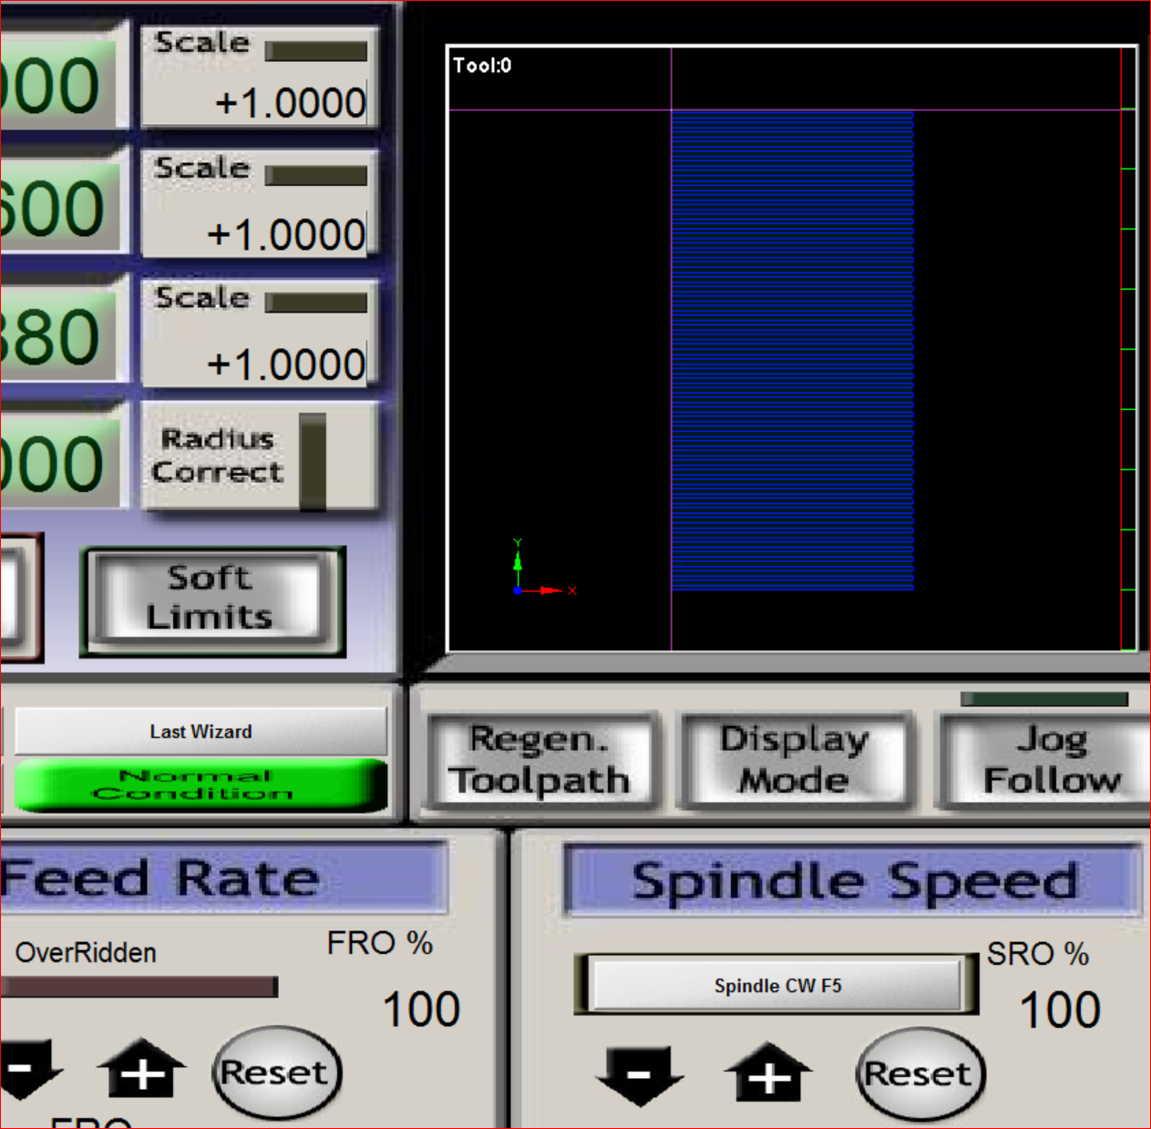Toggle Soft Limits
This screenshot has width=1151, height=1129.
click(211, 599)
